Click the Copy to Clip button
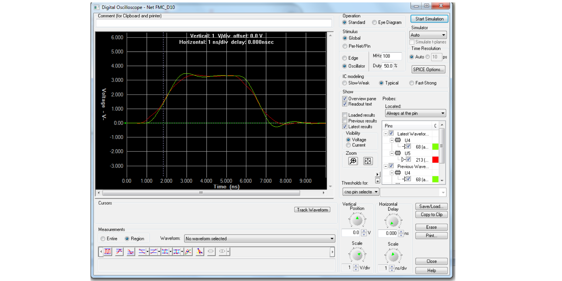The image size is (562, 281). pyautogui.click(x=431, y=214)
